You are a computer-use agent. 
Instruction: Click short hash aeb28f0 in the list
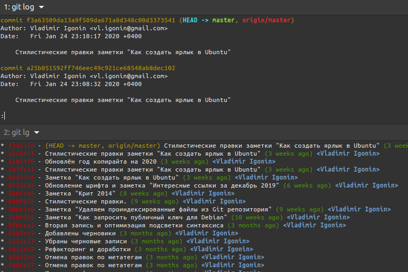point(21,161)
